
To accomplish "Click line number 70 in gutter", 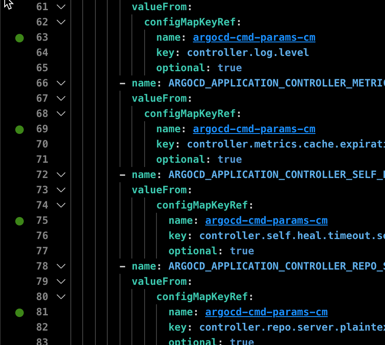I will (x=42, y=144).
